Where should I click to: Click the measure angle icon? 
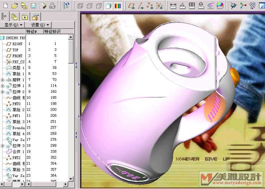point(182,6)
